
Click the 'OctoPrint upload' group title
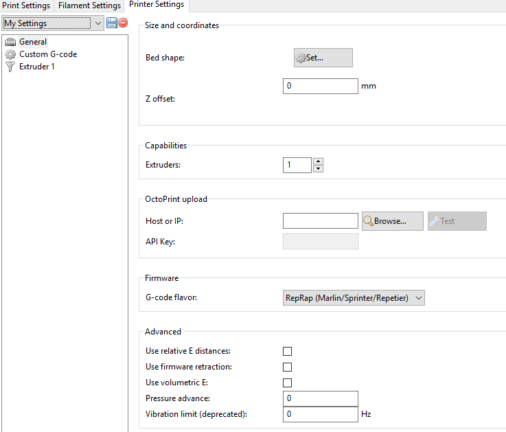176,199
